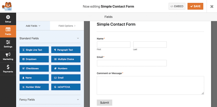
Task: Switch to the Add Fields tab
Action: point(33,26)
